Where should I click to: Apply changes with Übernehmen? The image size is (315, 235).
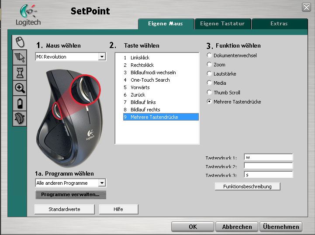pyautogui.click(x=281, y=227)
